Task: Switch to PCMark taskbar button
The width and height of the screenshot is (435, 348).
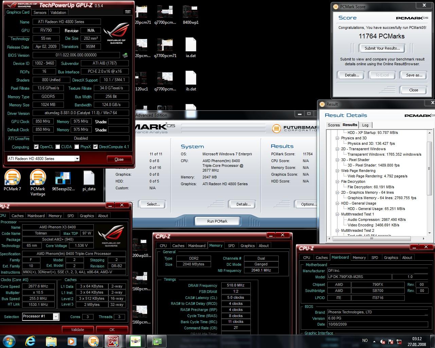Action: pyautogui.click(x=93, y=341)
